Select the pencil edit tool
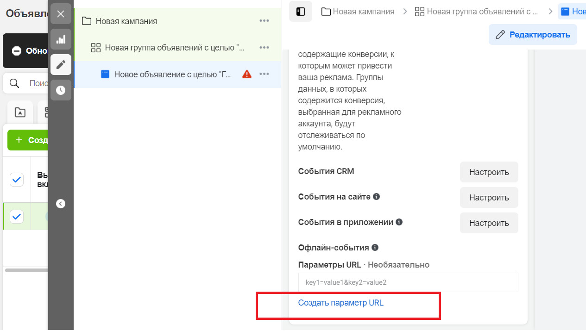This screenshot has width=586, height=331. click(x=61, y=65)
